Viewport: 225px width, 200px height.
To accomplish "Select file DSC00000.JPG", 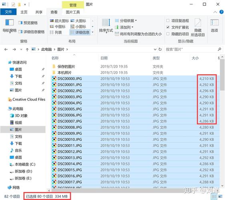I will (135, 78).
